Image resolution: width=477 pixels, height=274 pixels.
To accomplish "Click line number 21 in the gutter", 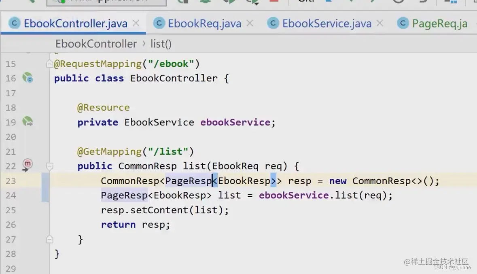I will tap(11, 152).
